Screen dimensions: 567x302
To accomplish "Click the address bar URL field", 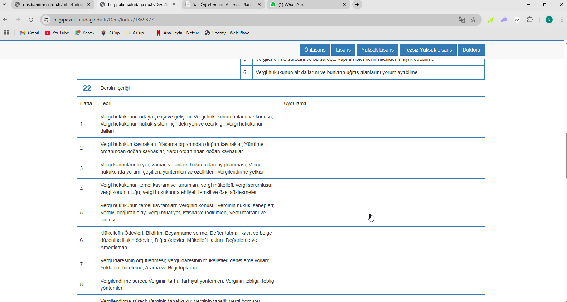I will 251,20.
